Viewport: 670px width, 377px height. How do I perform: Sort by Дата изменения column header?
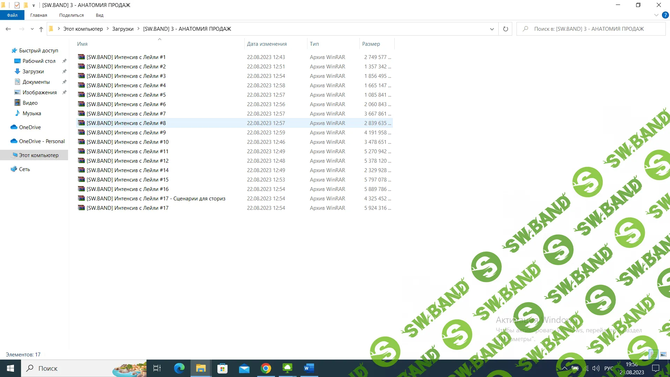click(x=267, y=44)
